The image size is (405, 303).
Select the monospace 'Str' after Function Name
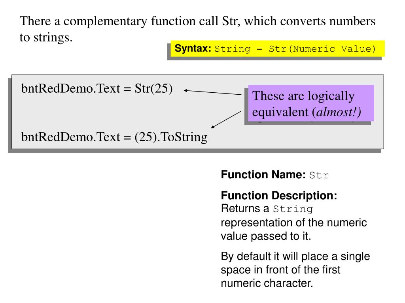click(x=319, y=175)
